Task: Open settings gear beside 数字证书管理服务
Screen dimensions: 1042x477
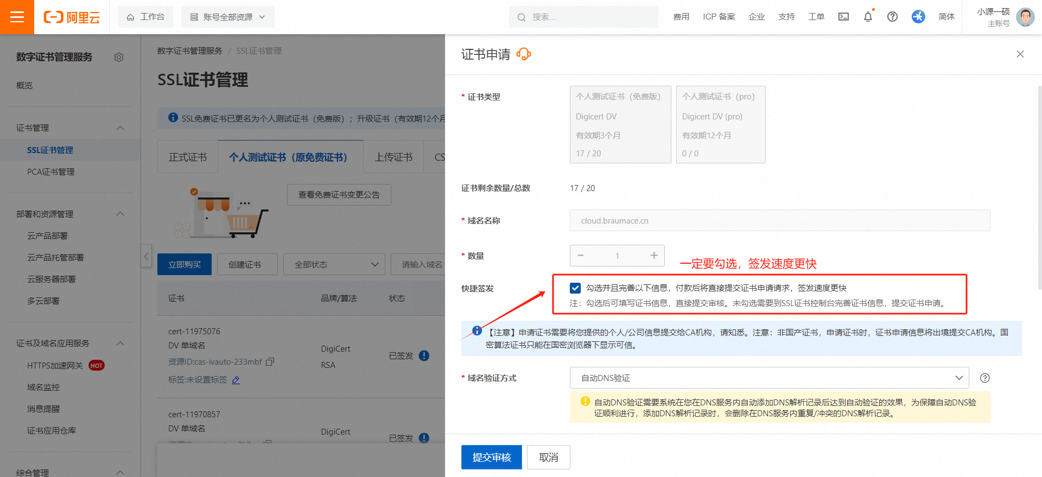Action: point(119,57)
